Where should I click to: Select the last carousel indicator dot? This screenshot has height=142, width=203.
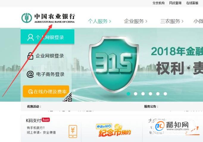(165, 94)
